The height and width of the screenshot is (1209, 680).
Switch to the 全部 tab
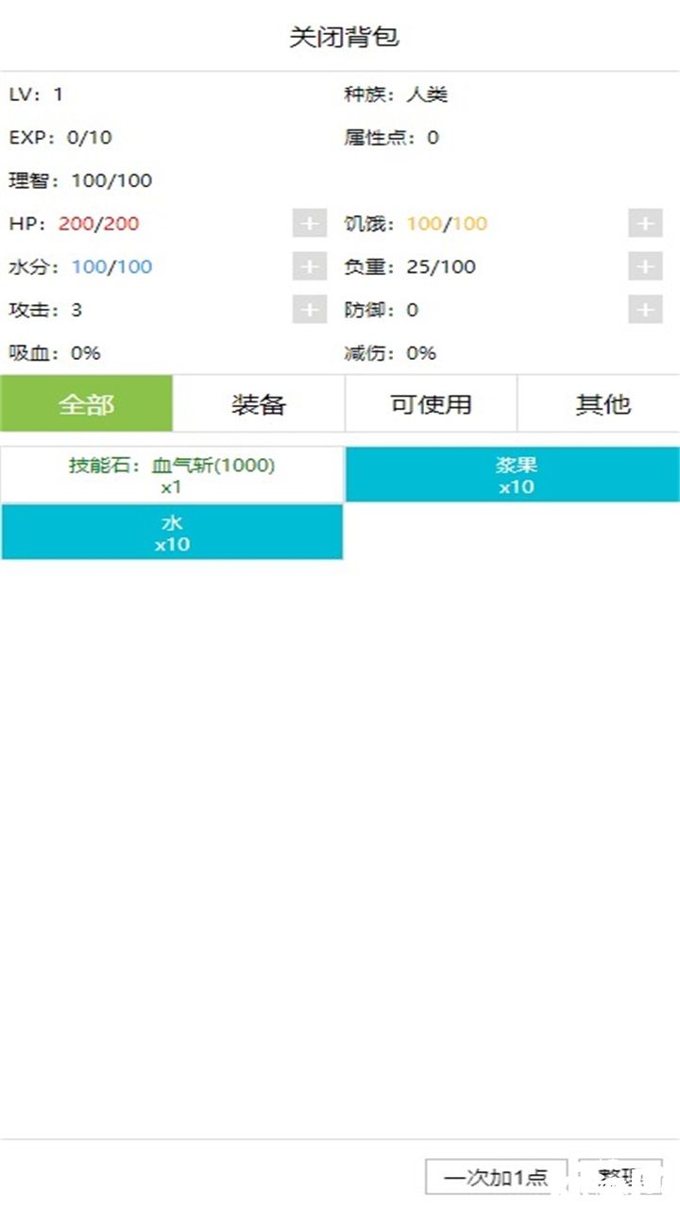coord(86,404)
